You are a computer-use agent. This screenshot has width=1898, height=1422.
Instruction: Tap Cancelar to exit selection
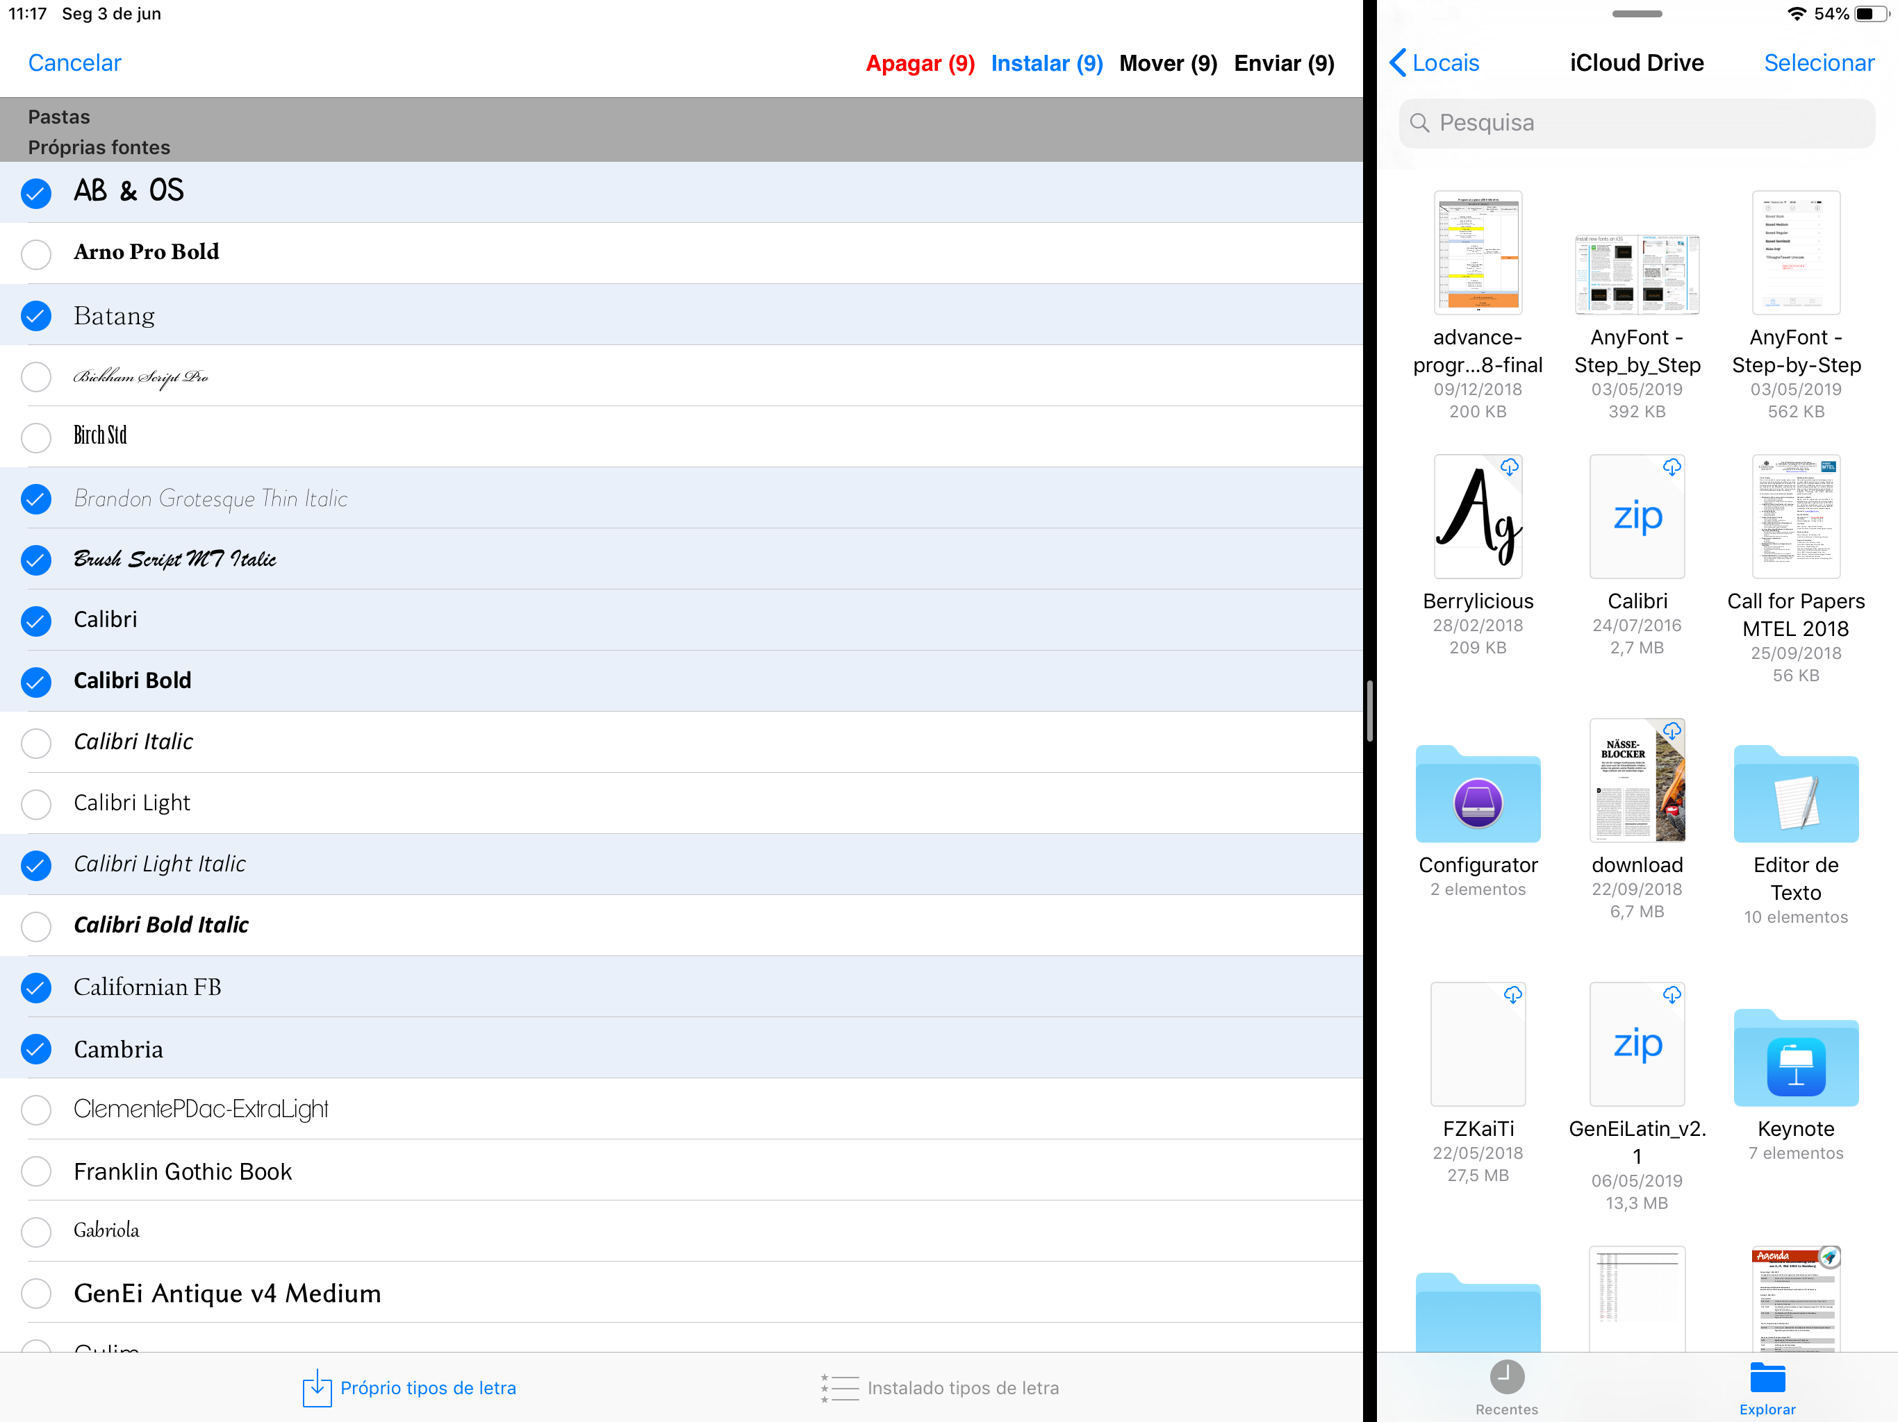[x=74, y=62]
